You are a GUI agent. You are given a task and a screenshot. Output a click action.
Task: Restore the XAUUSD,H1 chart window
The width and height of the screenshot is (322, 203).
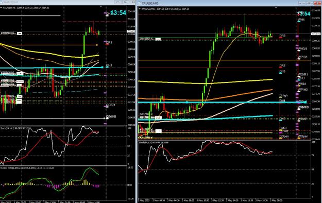click(x=126, y=2)
